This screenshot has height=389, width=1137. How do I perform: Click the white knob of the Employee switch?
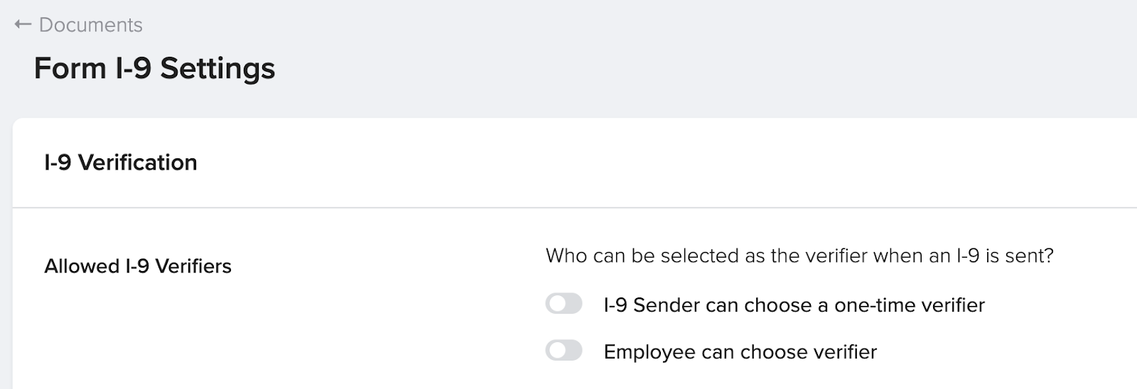coord(556,351)
